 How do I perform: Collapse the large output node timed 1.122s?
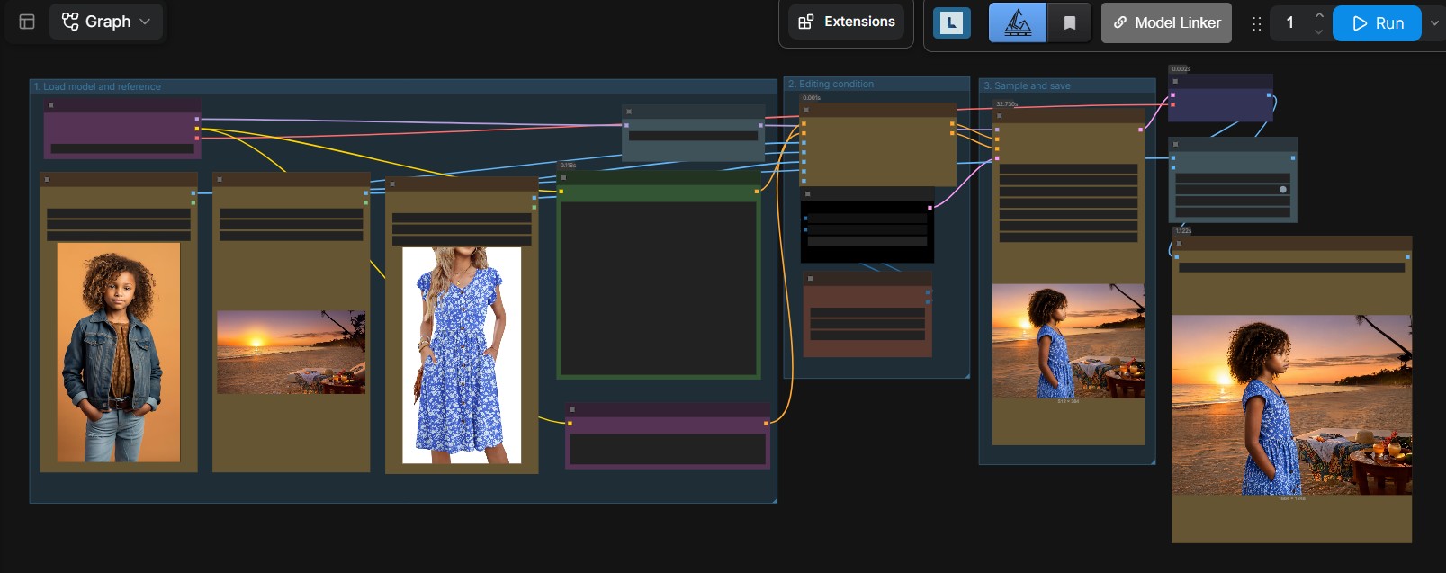(x=1180, y=243)
